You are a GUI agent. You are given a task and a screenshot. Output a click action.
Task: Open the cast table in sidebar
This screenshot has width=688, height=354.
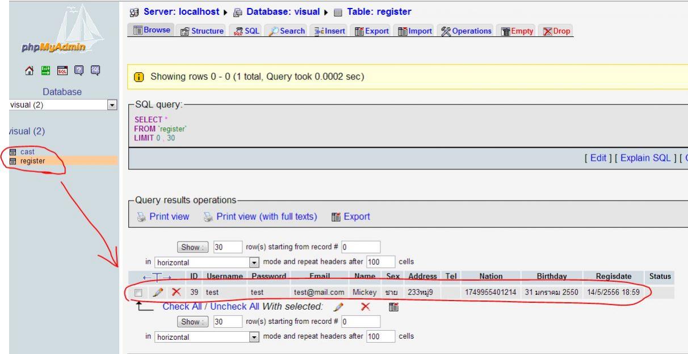[x=28, y=152]
